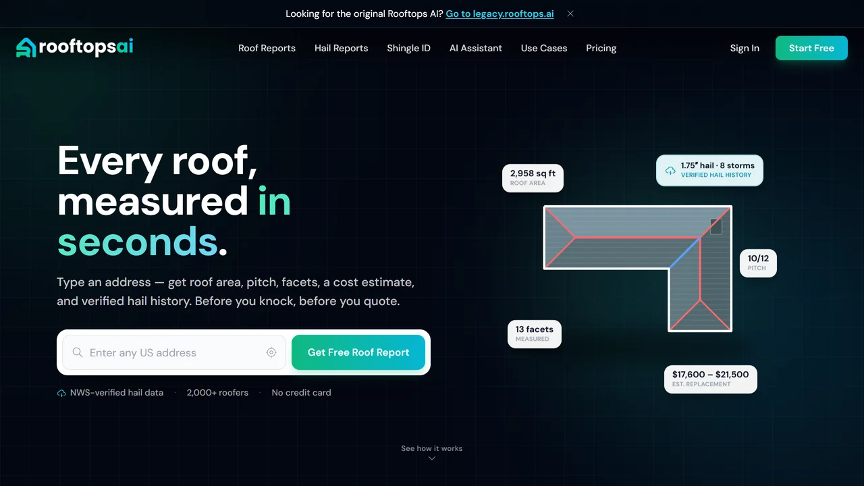Screen dimensions: 864x486
Task: Click the 1.75″ hail · 8 storms badge
Action: (x=709, y=170)
